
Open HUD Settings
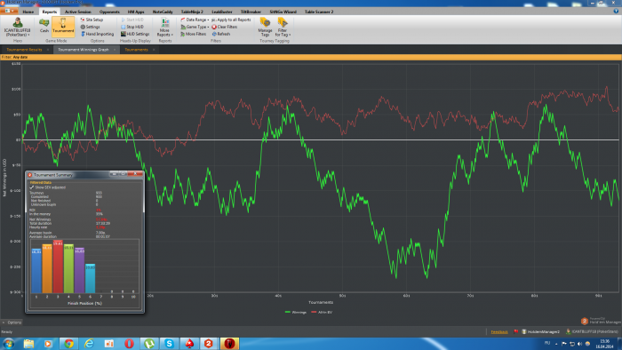135,34
